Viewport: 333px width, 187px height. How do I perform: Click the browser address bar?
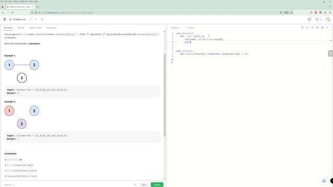coord(161,12)
